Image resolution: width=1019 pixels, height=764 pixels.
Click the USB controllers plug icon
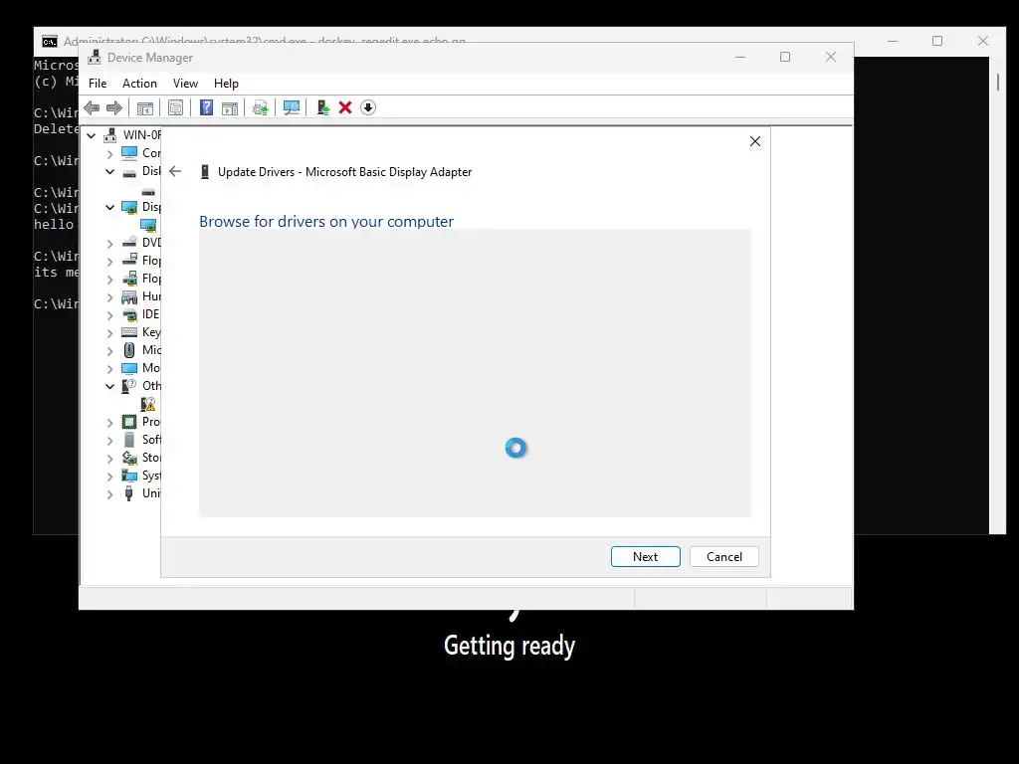(x=129, y=493)
